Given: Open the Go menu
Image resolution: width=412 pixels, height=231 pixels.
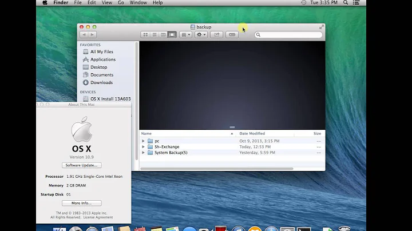Looking at the screenshot, I should coord(121,3).
